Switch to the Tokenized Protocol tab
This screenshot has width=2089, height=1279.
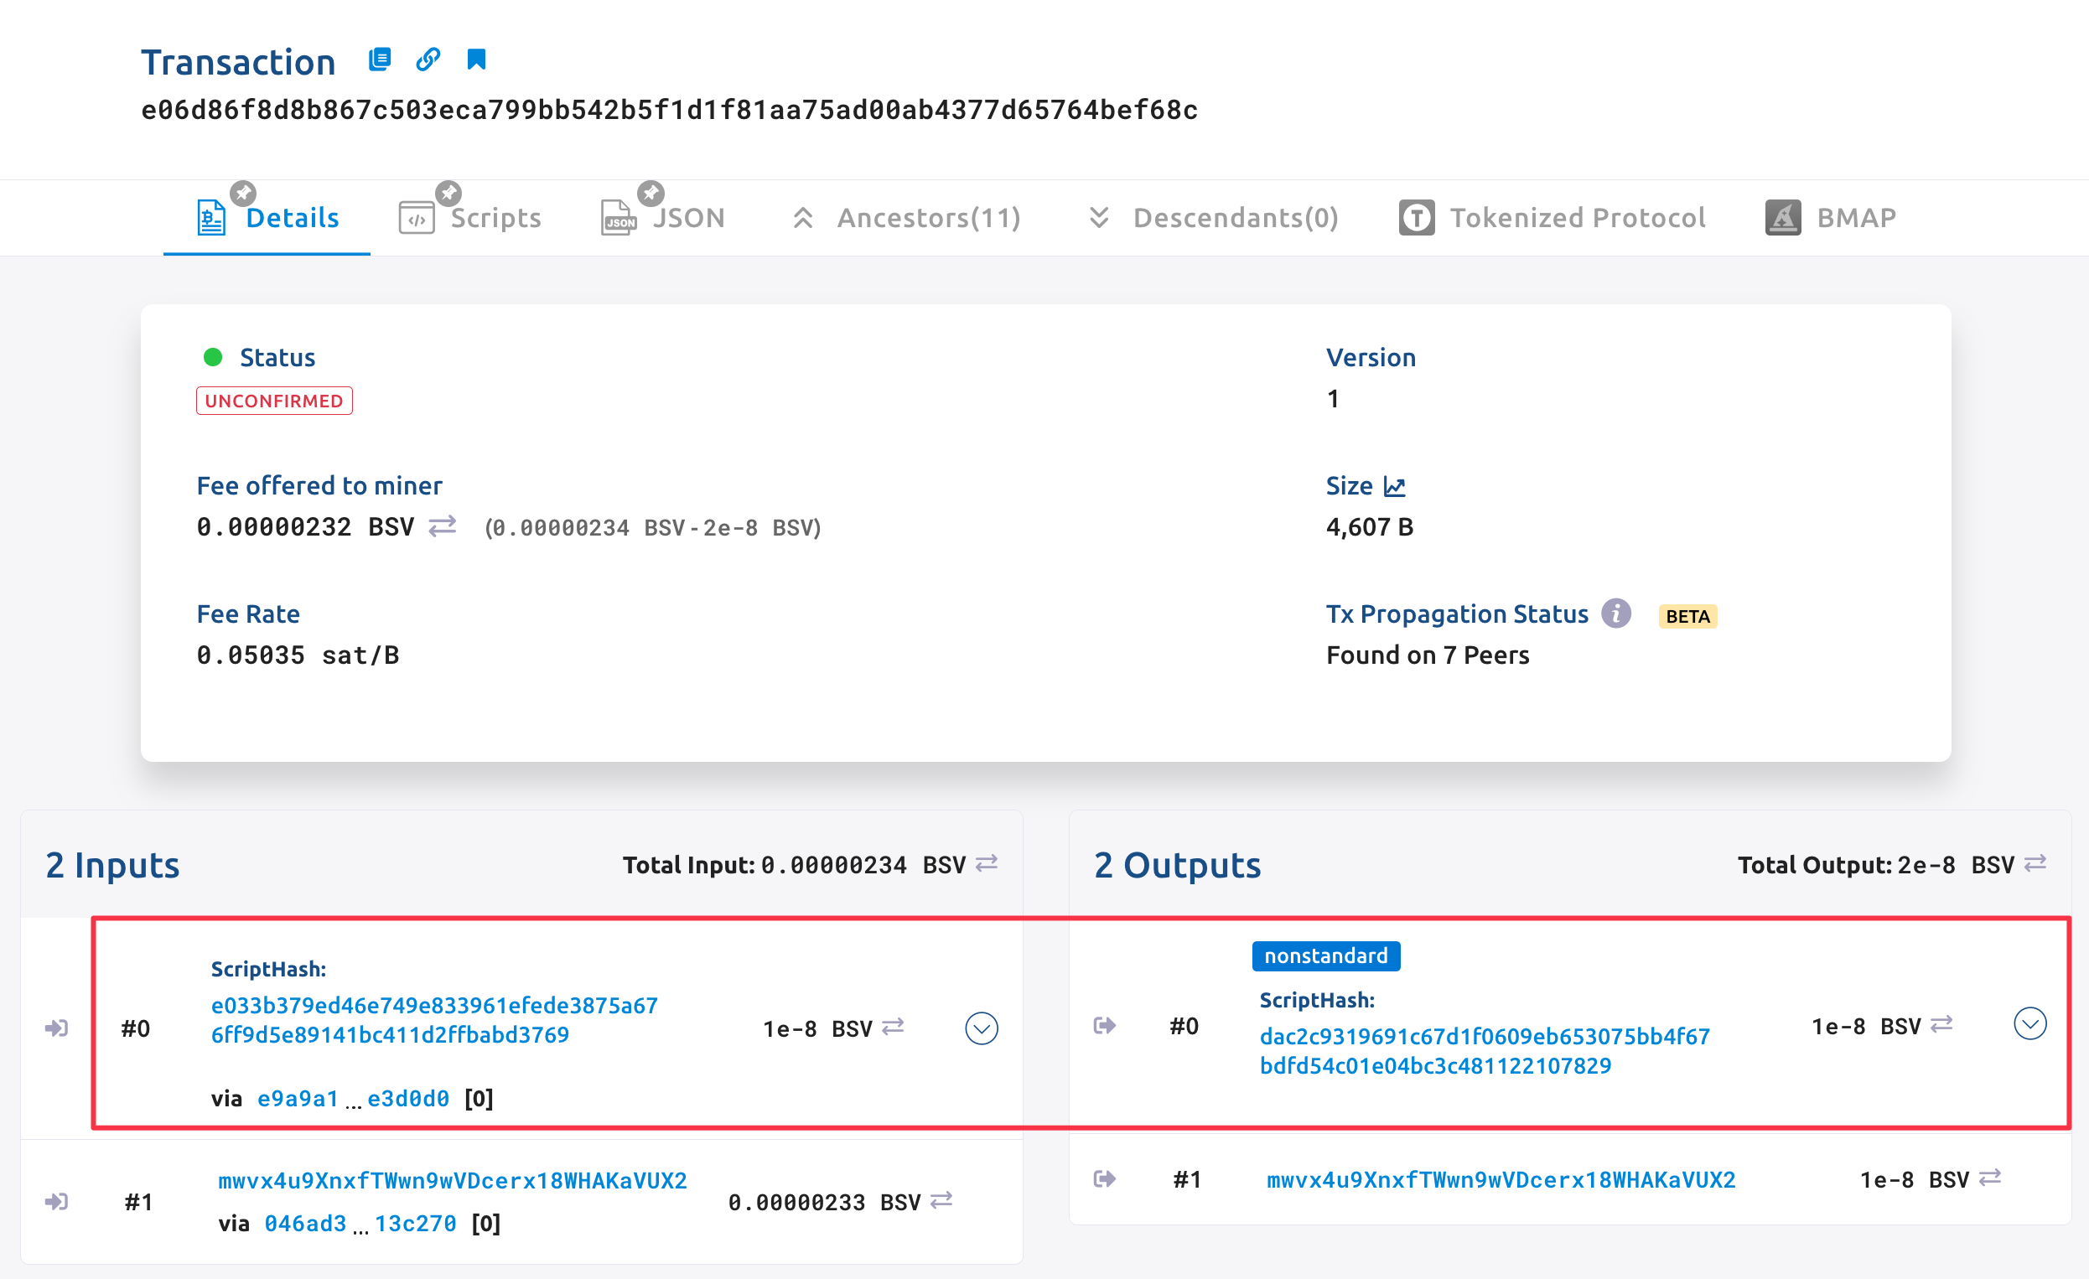click(1552, 218)
